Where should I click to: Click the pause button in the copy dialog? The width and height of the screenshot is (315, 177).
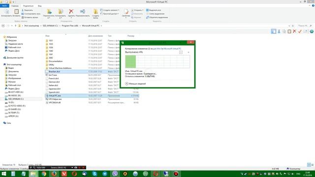[181, 52]
